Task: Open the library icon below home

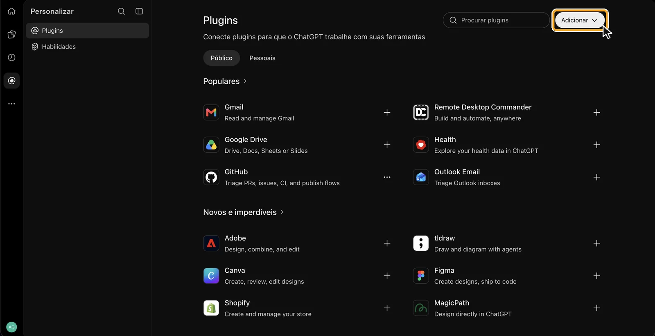Action: click(11, 34)
